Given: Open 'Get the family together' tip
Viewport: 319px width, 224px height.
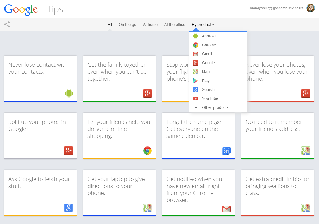Looking at the screenshot, I should click(x=120, y=79).
